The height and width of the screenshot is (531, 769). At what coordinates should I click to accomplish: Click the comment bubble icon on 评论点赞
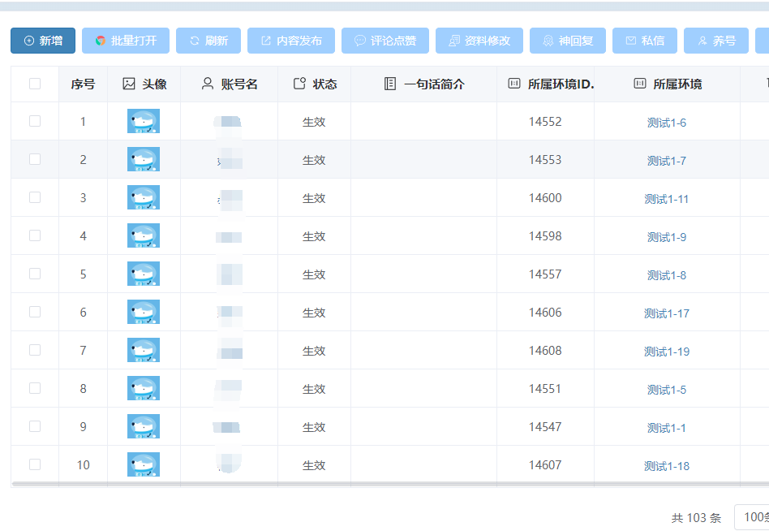coord(359,40)
